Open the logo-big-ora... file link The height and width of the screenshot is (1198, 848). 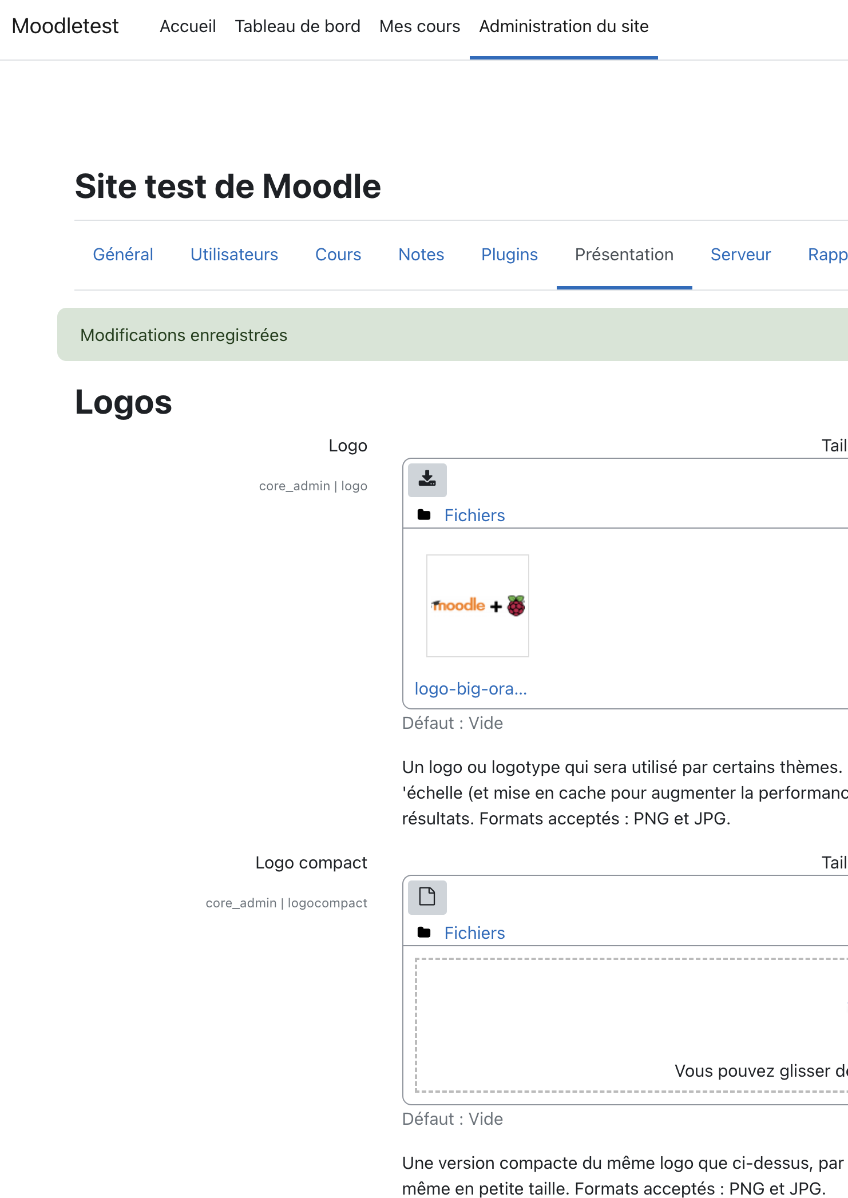pyautogui.click(x=471, y=689)
